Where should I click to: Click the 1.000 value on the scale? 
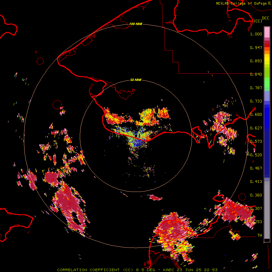[x=256, y=34]
